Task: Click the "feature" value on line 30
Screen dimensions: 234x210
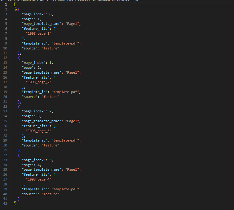Action: point(50,146)
